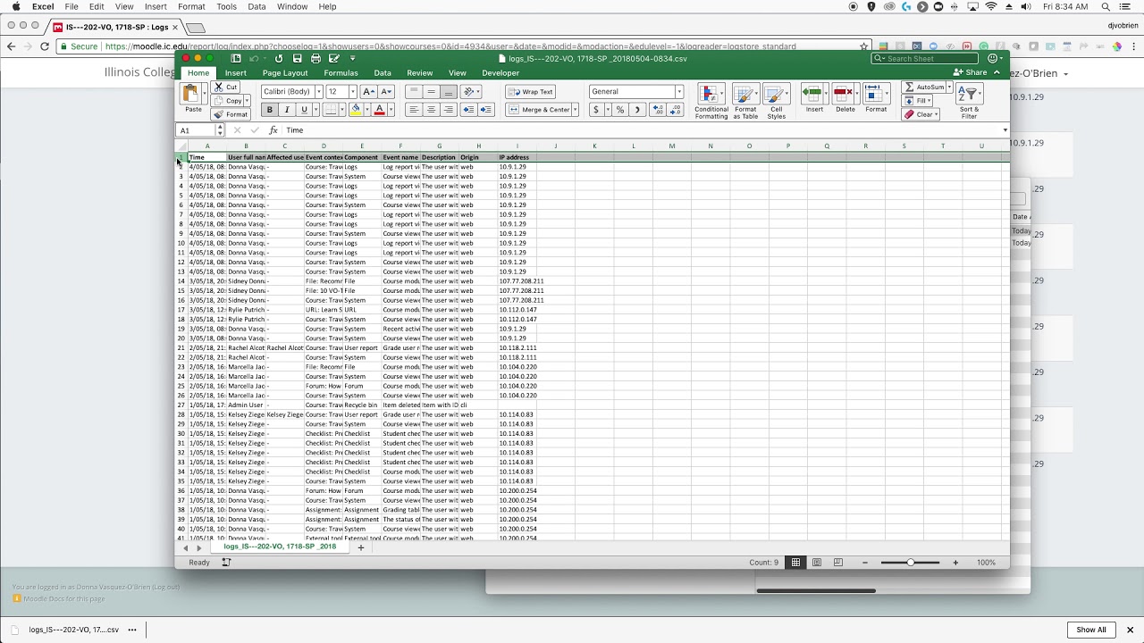The image size is (1144, 643).
Task: Click the Redo circular arrow icon
Action: click(x=279, y=59)
